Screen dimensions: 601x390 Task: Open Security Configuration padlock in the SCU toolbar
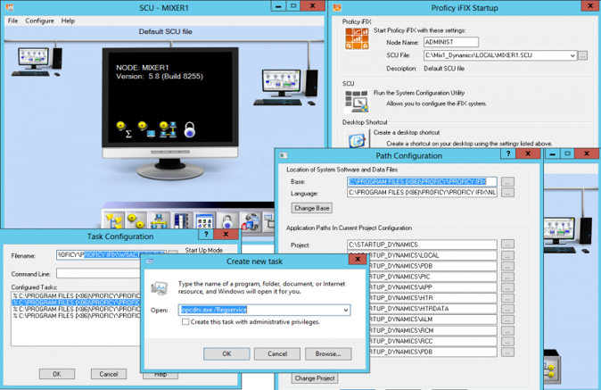tap(227, 221)
